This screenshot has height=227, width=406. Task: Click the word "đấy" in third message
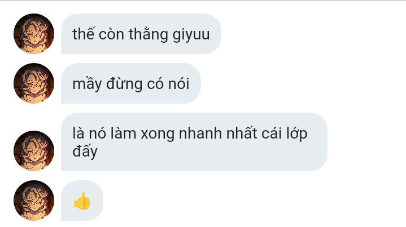(85, 151)
